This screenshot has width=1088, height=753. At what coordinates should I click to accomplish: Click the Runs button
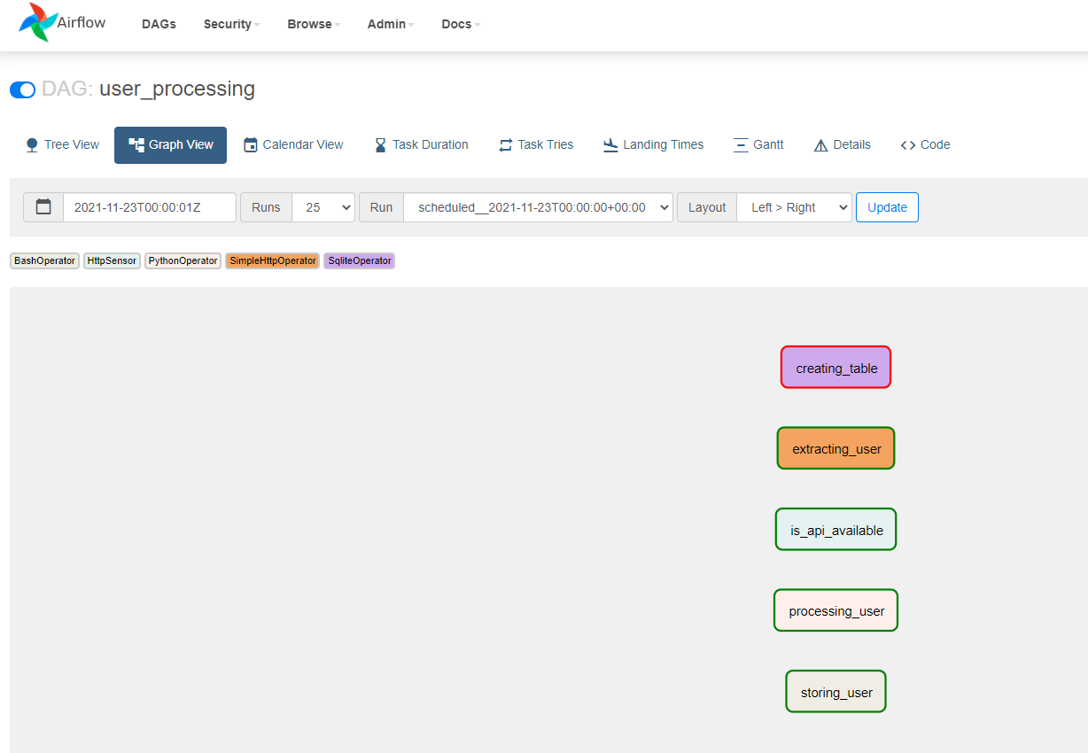click(x=266, y=206)
